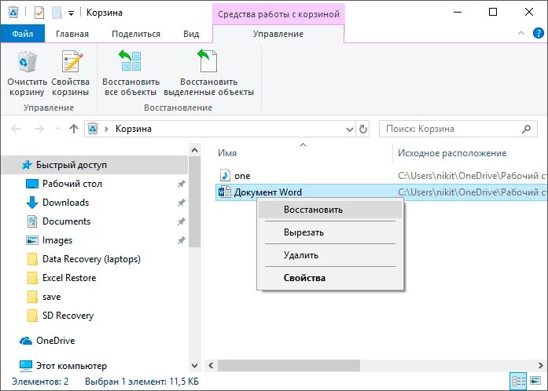
Task: Choose Свойства in the context menu
Action: pos(304,278)
